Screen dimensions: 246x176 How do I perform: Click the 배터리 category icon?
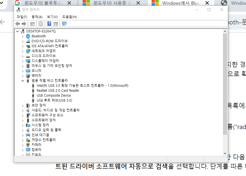pos(28,76)
